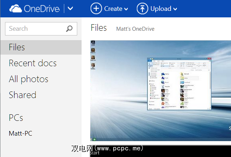Click the top desktop icon in the thumbnail
The width and height of the screenshot is (231, 157).
tap(93, 43)
